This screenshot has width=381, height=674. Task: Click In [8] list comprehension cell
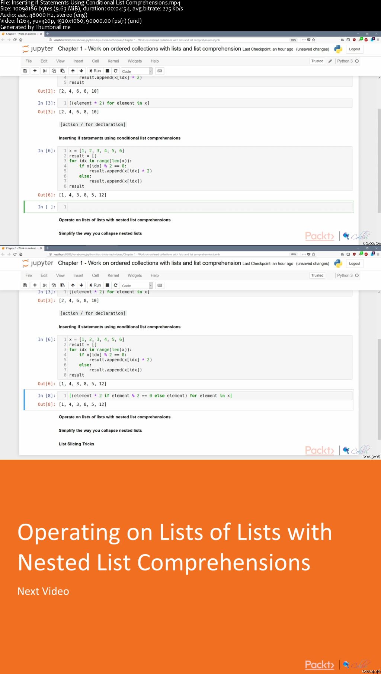pyautogui.click(x=205, y=396)
